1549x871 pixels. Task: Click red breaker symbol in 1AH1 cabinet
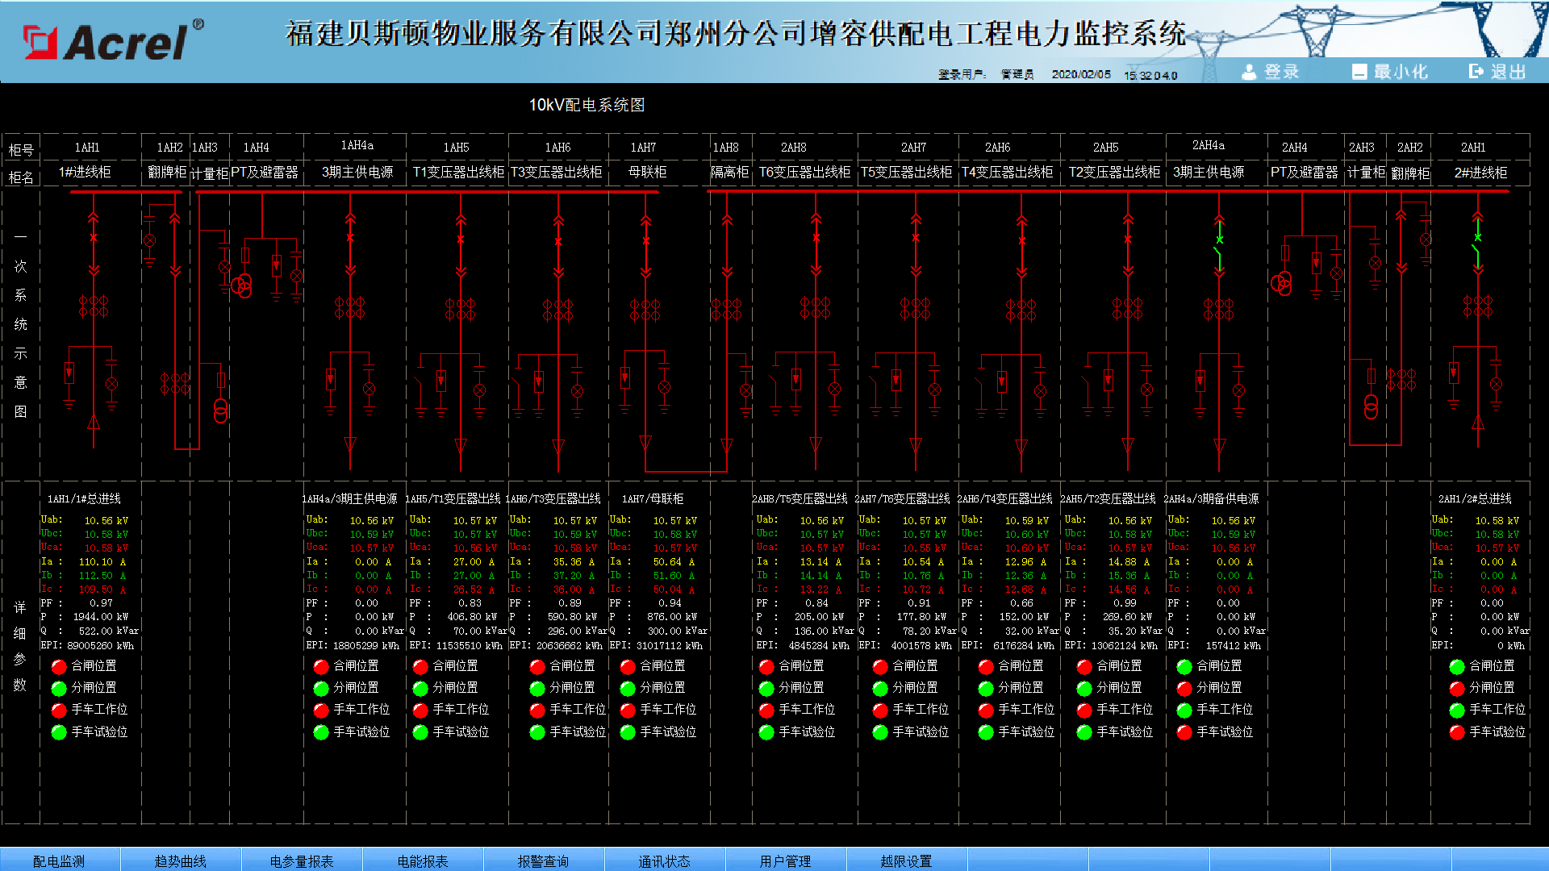click(x=94, y=238)
